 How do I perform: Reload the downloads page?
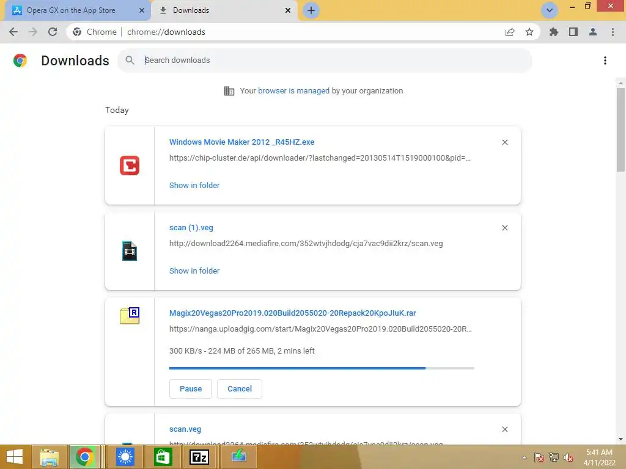[x=53, y=32]
